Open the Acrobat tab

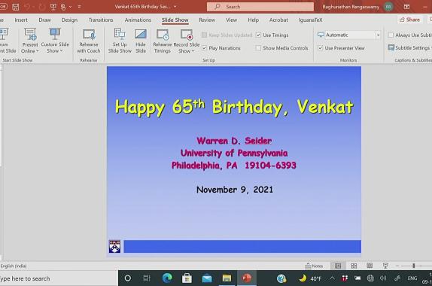tap(278, 20)
